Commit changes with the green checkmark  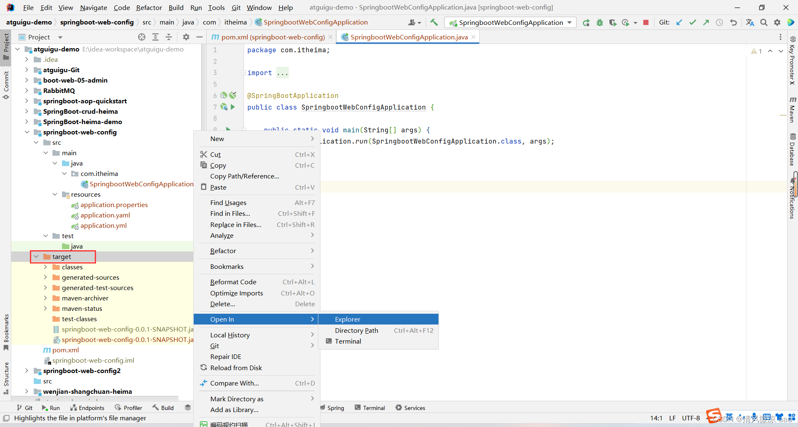click(692, 22)
